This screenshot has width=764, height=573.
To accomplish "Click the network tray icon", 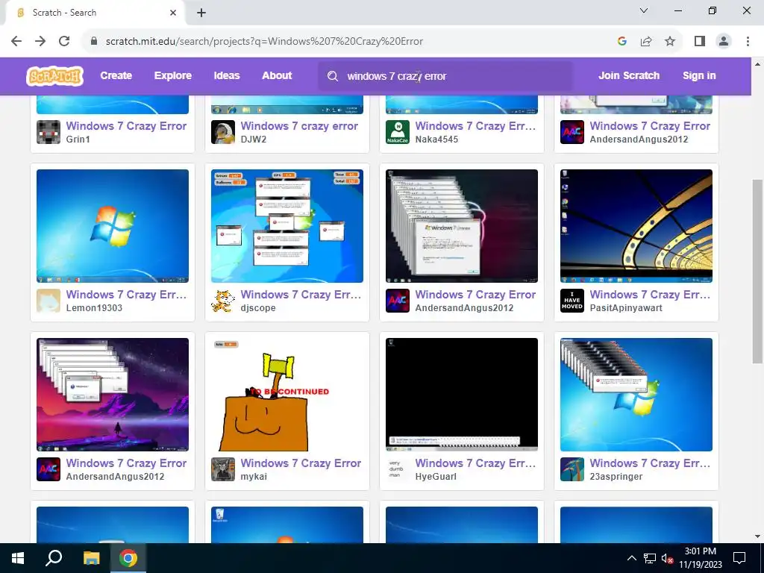I will pyautogui.click(x=650, y=558).
